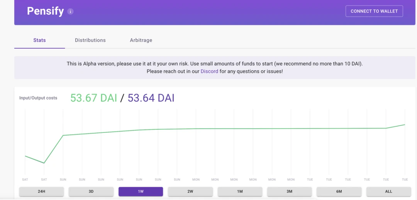Viewport: 417px width, 200px height.
Task: Click the chart line's lowest point on SAT
Action: pyautogui.click(x=44, y=163)
